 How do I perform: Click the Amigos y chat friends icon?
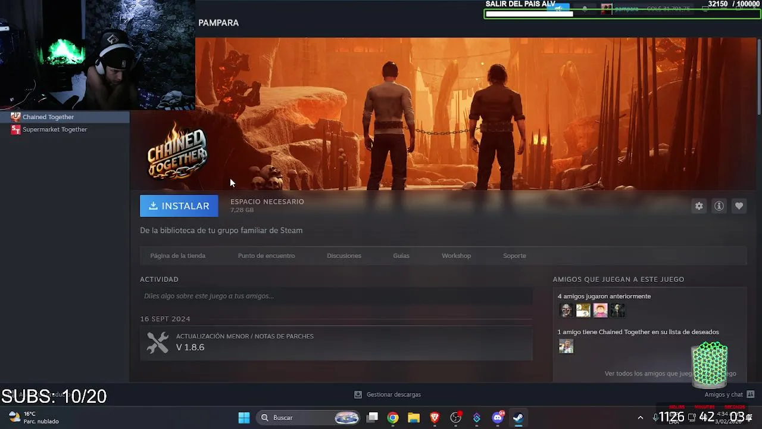click(750, 394)
